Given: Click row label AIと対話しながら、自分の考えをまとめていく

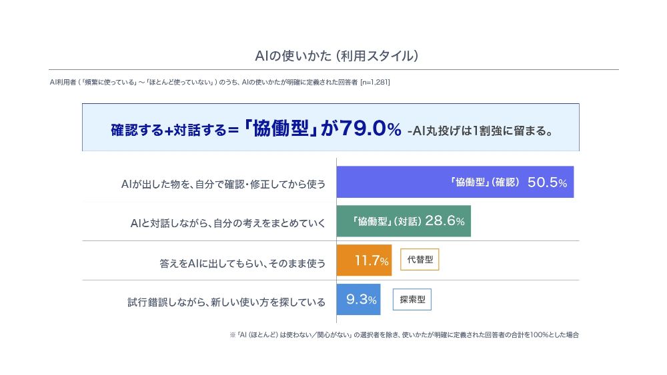Looking at the screenshot, I should pyautogui.click(x=228, y=223).
